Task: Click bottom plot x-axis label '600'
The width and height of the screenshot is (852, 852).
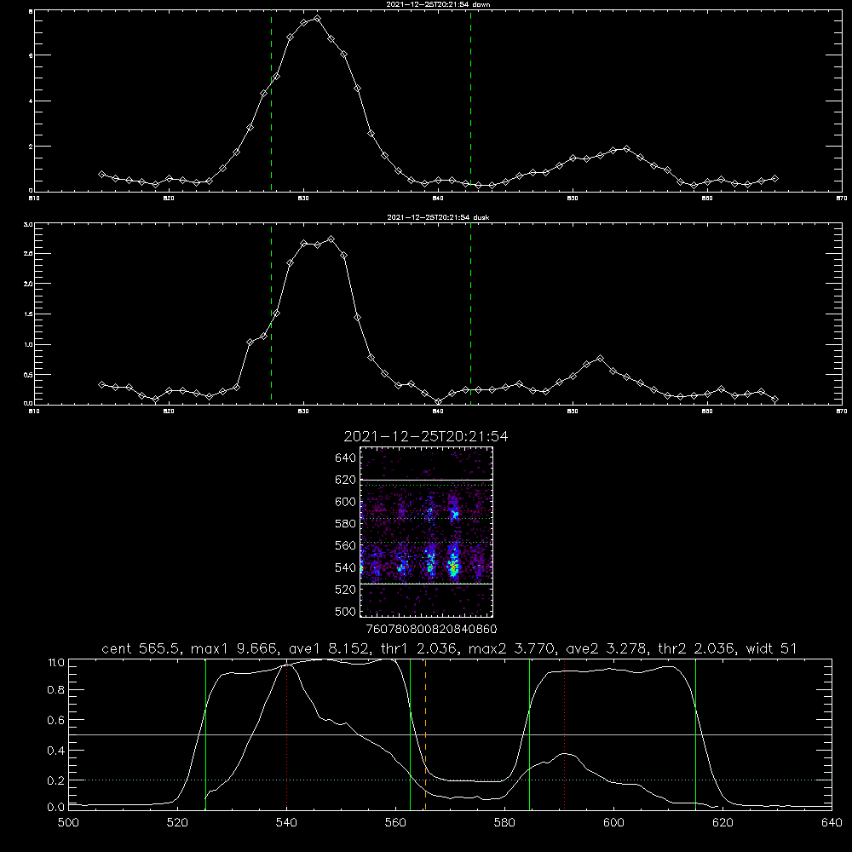Action: (x=613, y=823)
